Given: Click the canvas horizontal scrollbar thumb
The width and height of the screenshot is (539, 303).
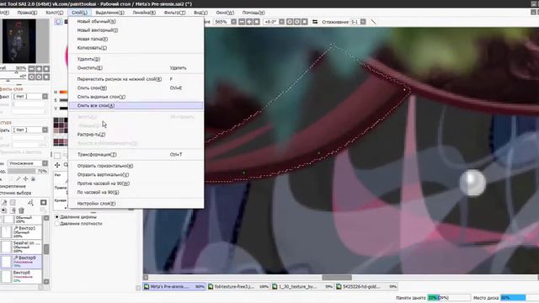Looking at the screenshot, I should 337,278.
